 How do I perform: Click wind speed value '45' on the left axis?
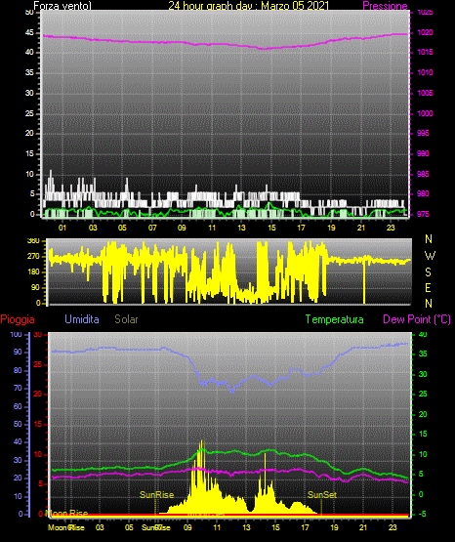[29, 33]
